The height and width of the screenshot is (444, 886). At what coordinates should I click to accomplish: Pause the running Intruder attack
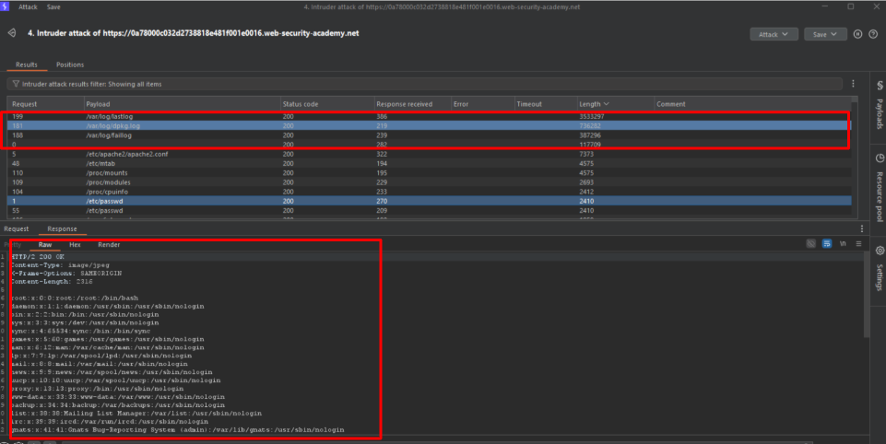pos(857,34)
